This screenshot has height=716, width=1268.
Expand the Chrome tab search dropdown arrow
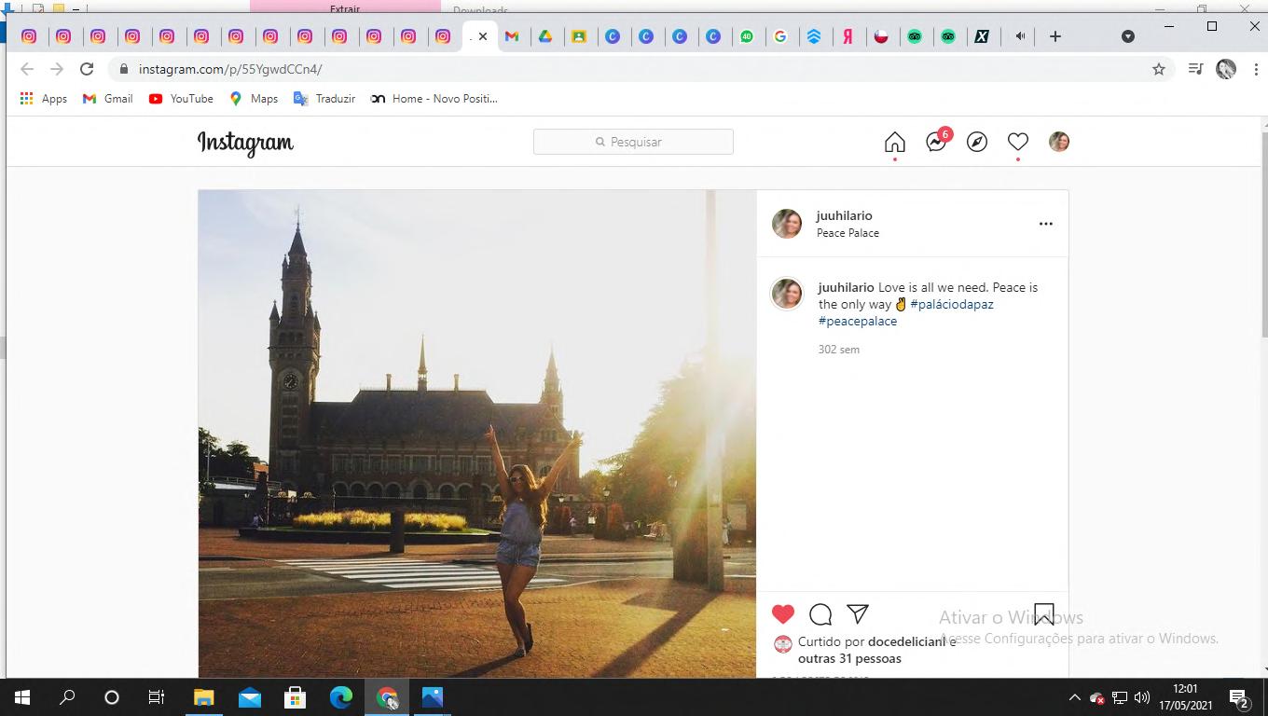[1128, 36]
